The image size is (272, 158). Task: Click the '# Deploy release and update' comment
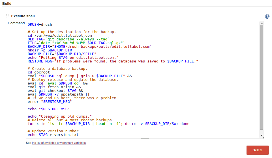tap(73, 79)
